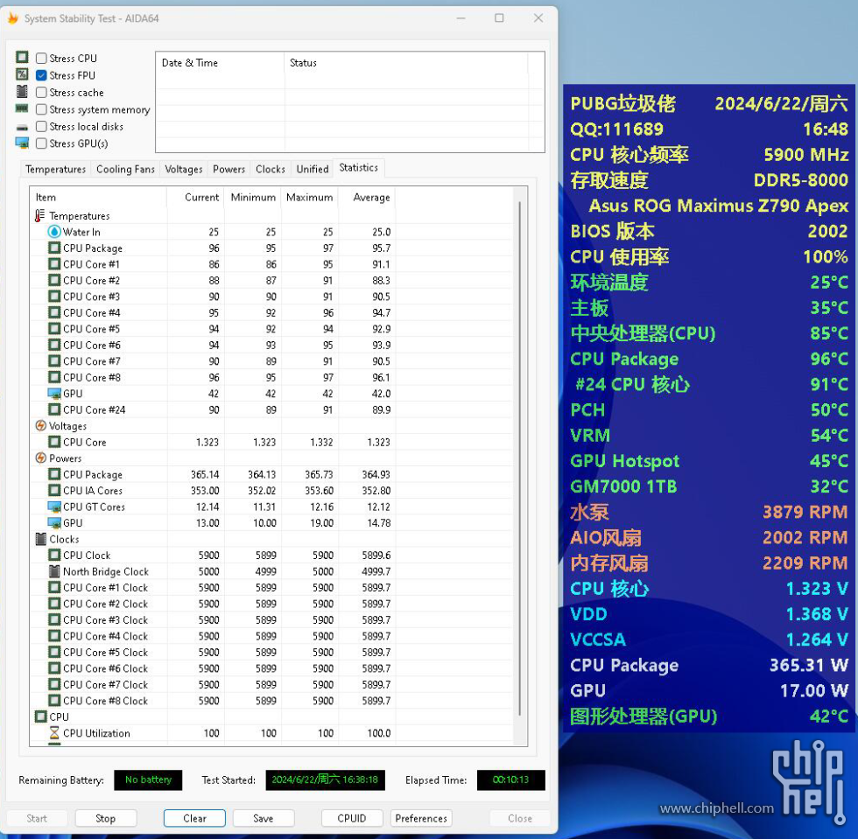The image size is (858, 839).
Task: Click the AIDA64 flame icon in title bar
Action: click(12, 18)
